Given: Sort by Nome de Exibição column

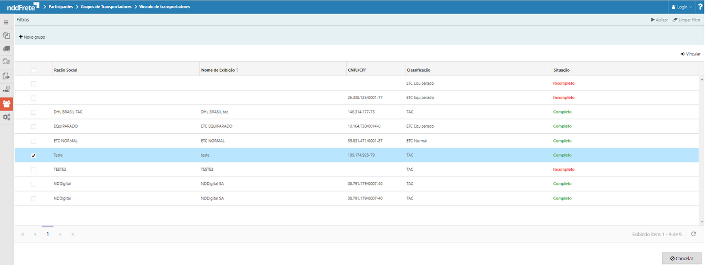Looking at the screenshot, I should [x=219, y=70].
